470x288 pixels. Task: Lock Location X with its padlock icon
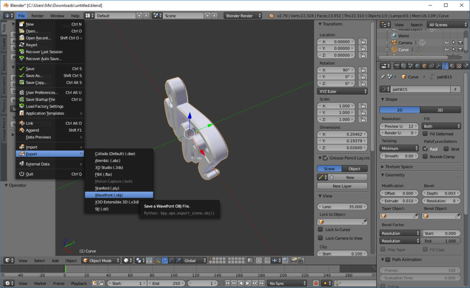363,42
